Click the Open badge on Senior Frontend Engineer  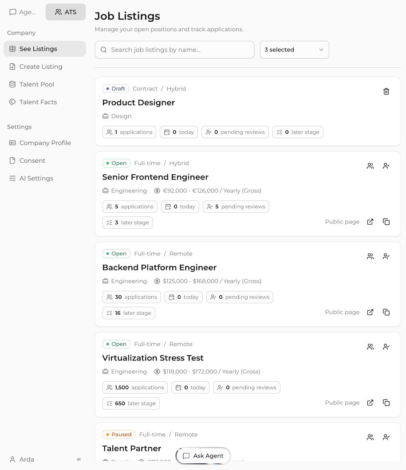pyautogui.click(x=116, y=163)
